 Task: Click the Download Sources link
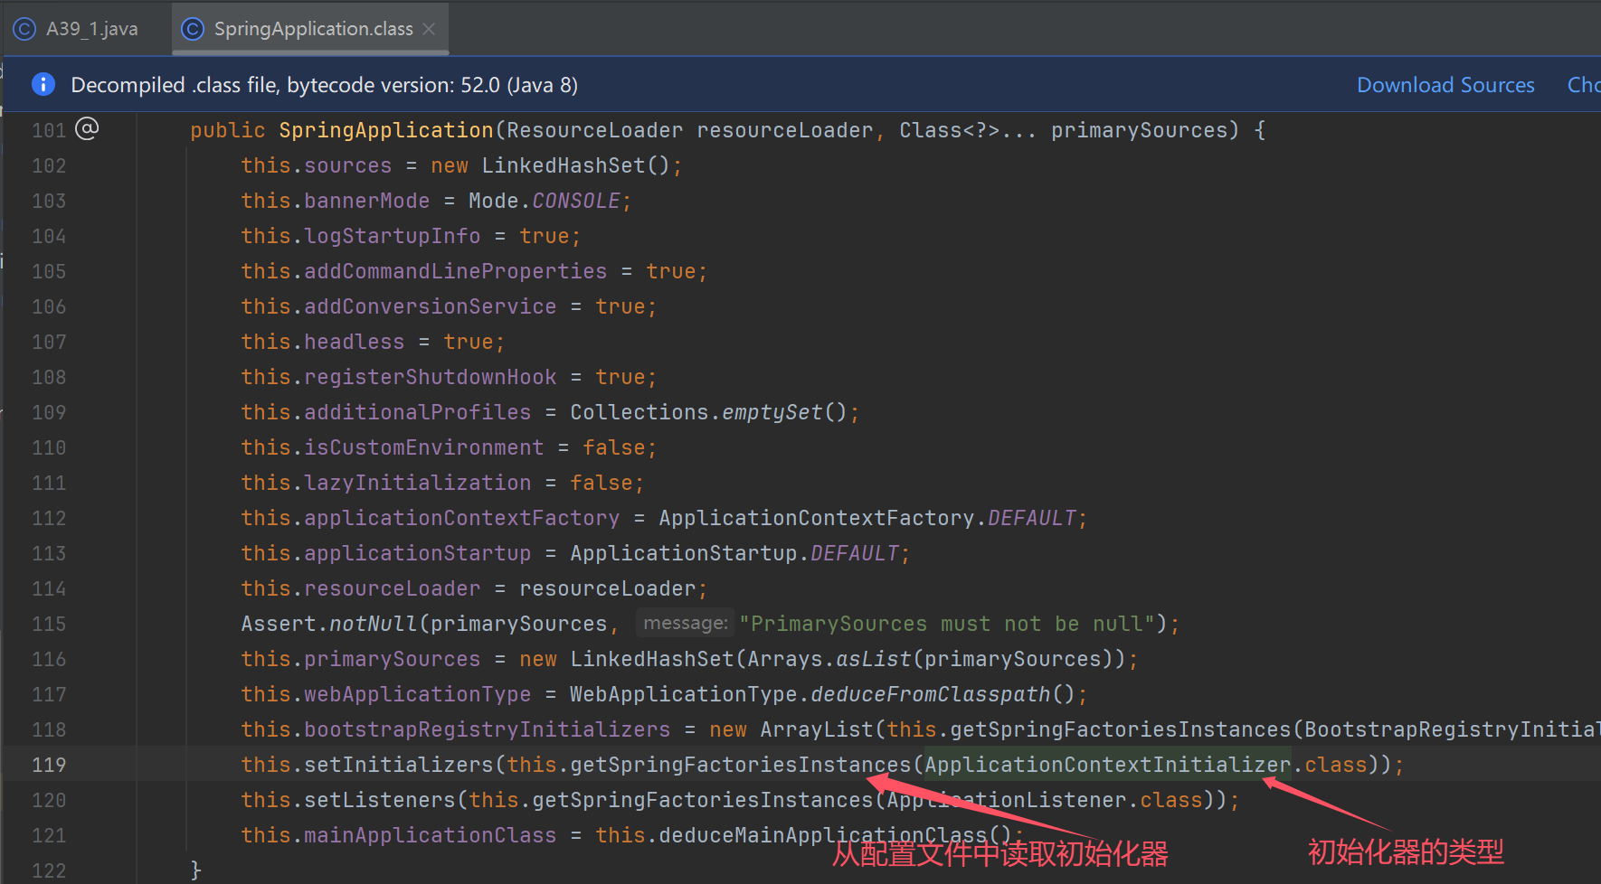click(1445, 85)
